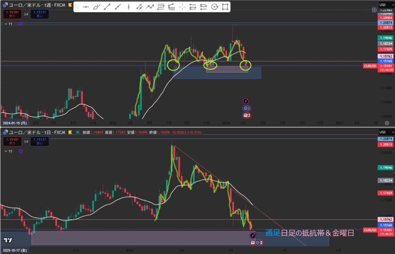Select the horizontal line drawing tool
The image size is (395, 254).
pos(86,7)
